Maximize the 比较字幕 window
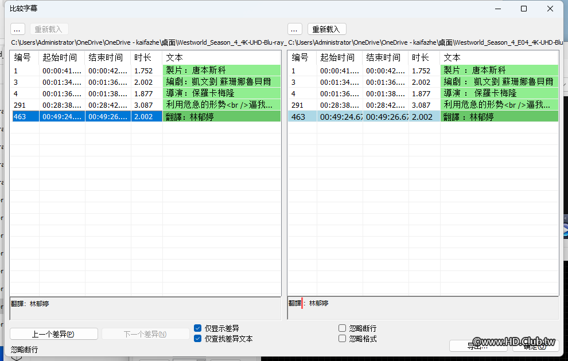The image size is (568, 361). (524, 9)
